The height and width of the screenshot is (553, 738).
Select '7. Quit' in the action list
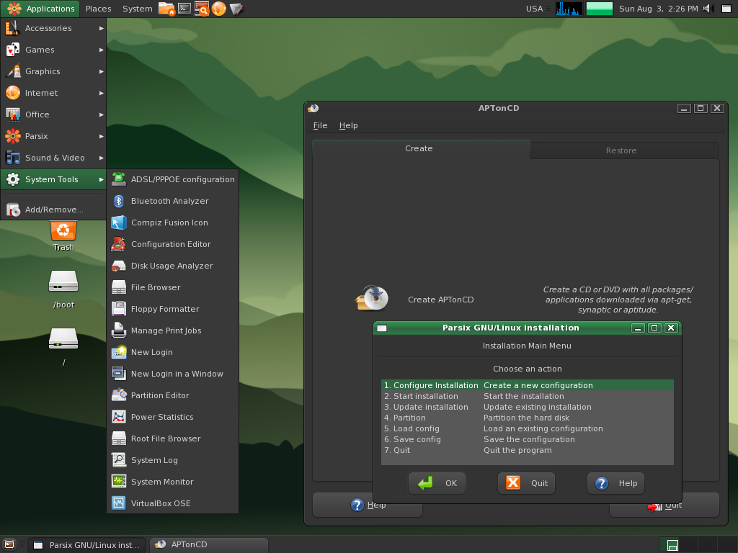coord(528,450)
